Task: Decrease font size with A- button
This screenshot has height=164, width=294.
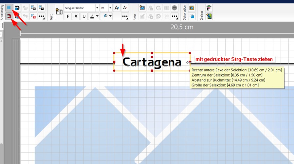Action: point(125,8)
